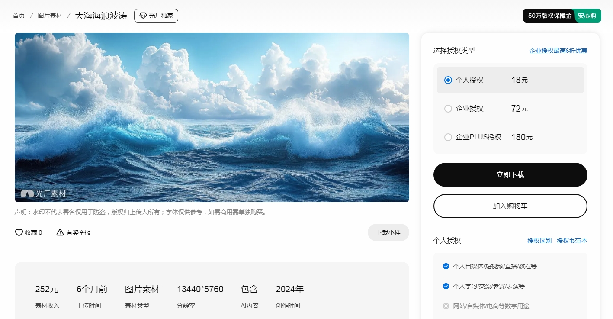Screen dimensions: 613x319
Task: Click the 2024年 creation time value
Action: (x=290, y=289)
